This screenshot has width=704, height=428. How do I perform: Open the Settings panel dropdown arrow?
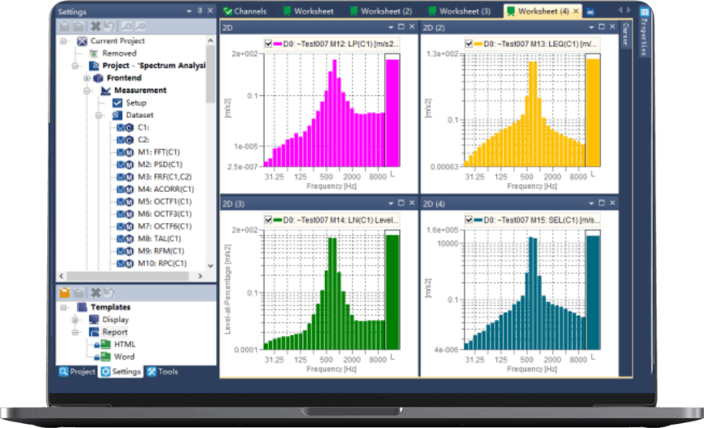(189, 11)
